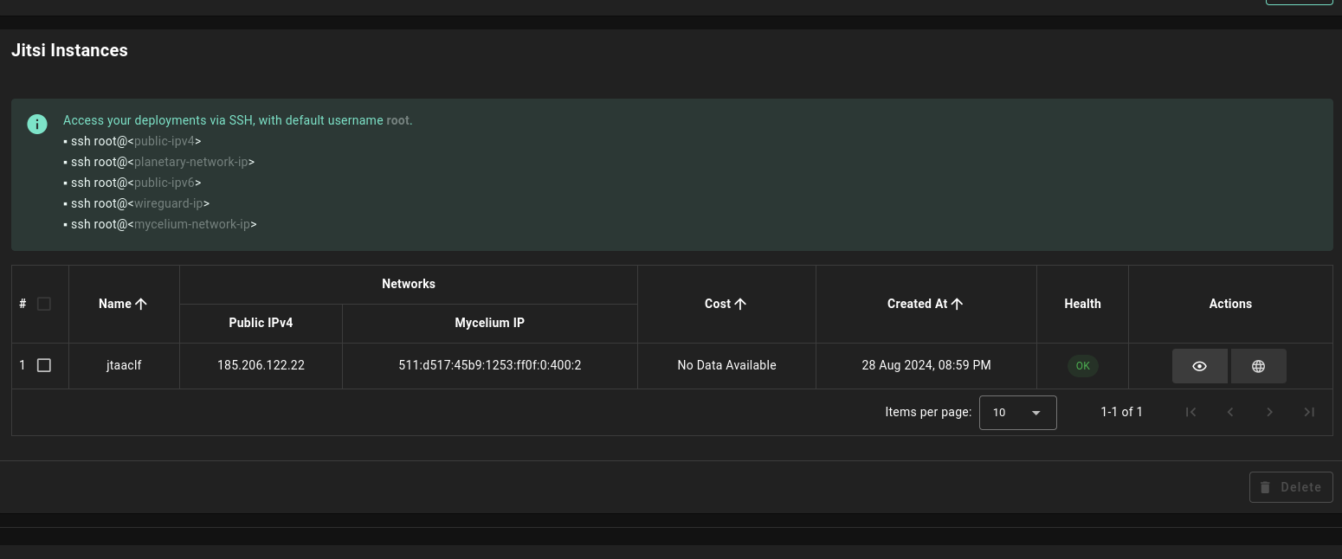Click the eye icon to view deployment details
The width and height of the screenshot is (1342, 559).
tap(1199, 366)
